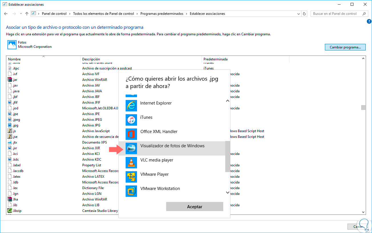The height and width of the screenshot is (233, 372).
Task: Pick the Office XML Handler icon
Action: coord(131,134)
